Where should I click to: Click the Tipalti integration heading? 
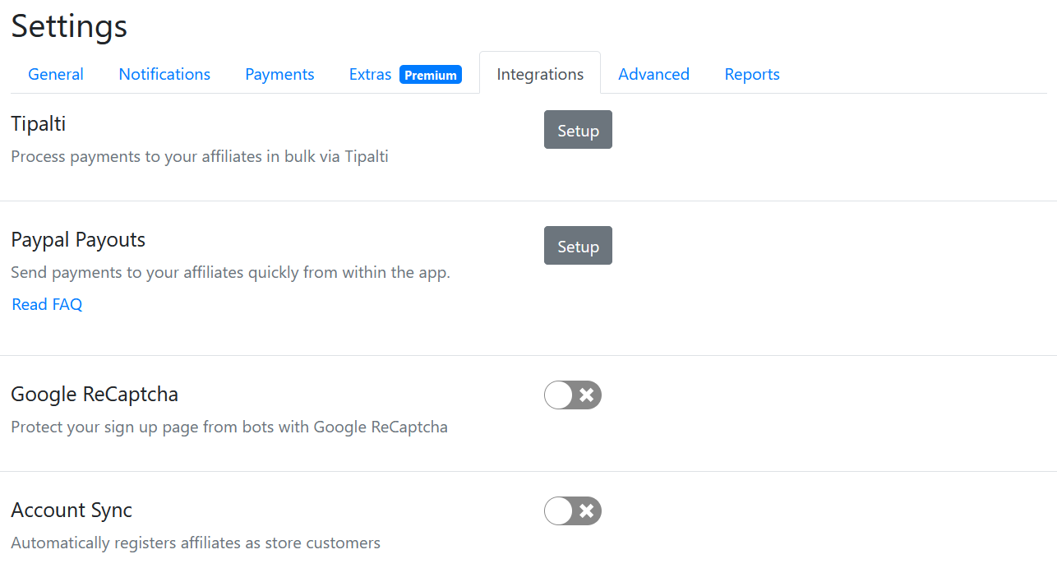coord(38,124)
